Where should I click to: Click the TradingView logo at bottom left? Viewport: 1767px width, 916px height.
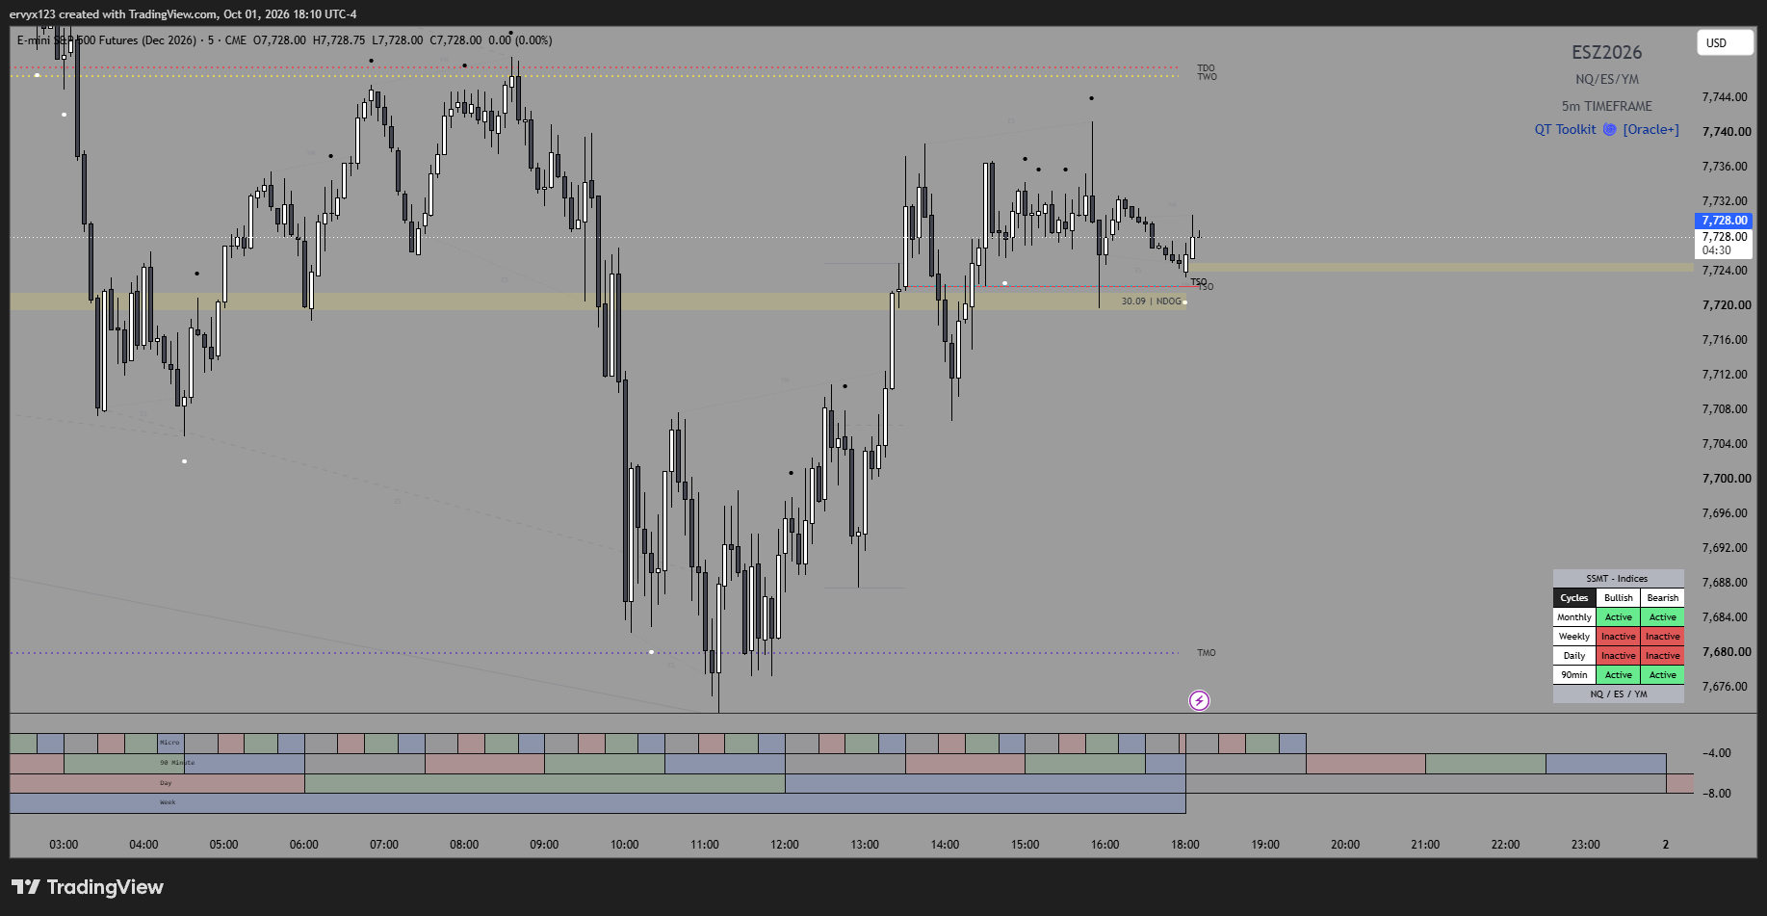tap(88, 887)
